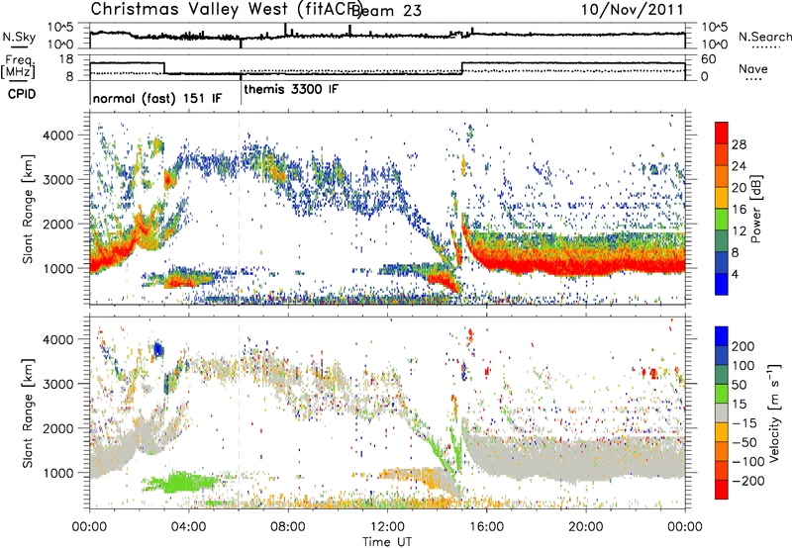This screenshot has width=792, height=548.
Task: Click the 'Slant Range [km]' label of power panel
Action: [28, 209]
